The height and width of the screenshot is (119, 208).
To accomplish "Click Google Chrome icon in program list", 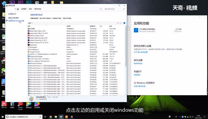I will pyautogui.click(x=29, y=52).
